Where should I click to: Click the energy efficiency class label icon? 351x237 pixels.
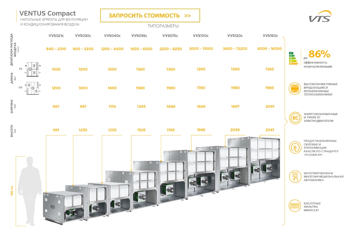[293, 58]
